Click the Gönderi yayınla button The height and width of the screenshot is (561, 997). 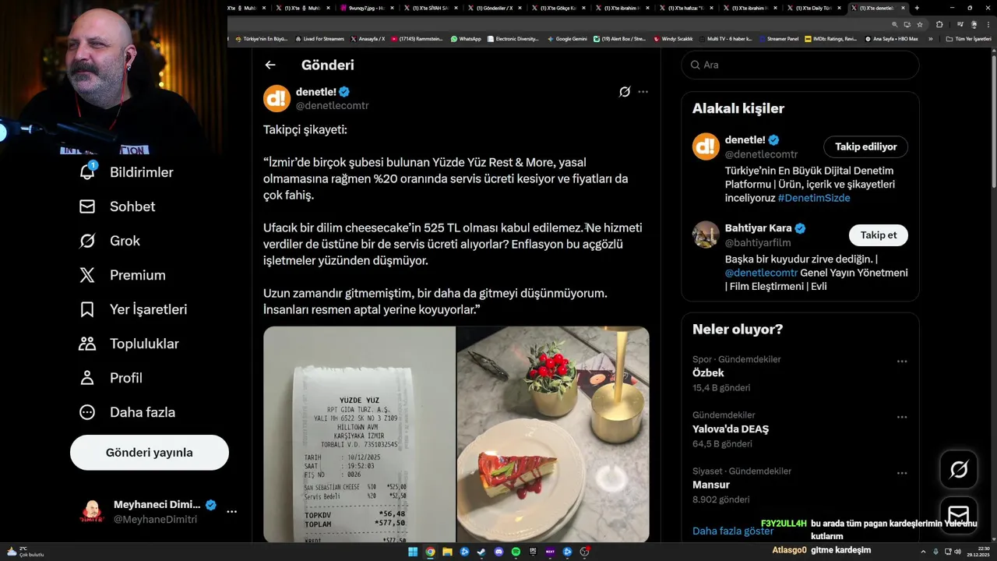pyautogui.click(x=150, y=453)
